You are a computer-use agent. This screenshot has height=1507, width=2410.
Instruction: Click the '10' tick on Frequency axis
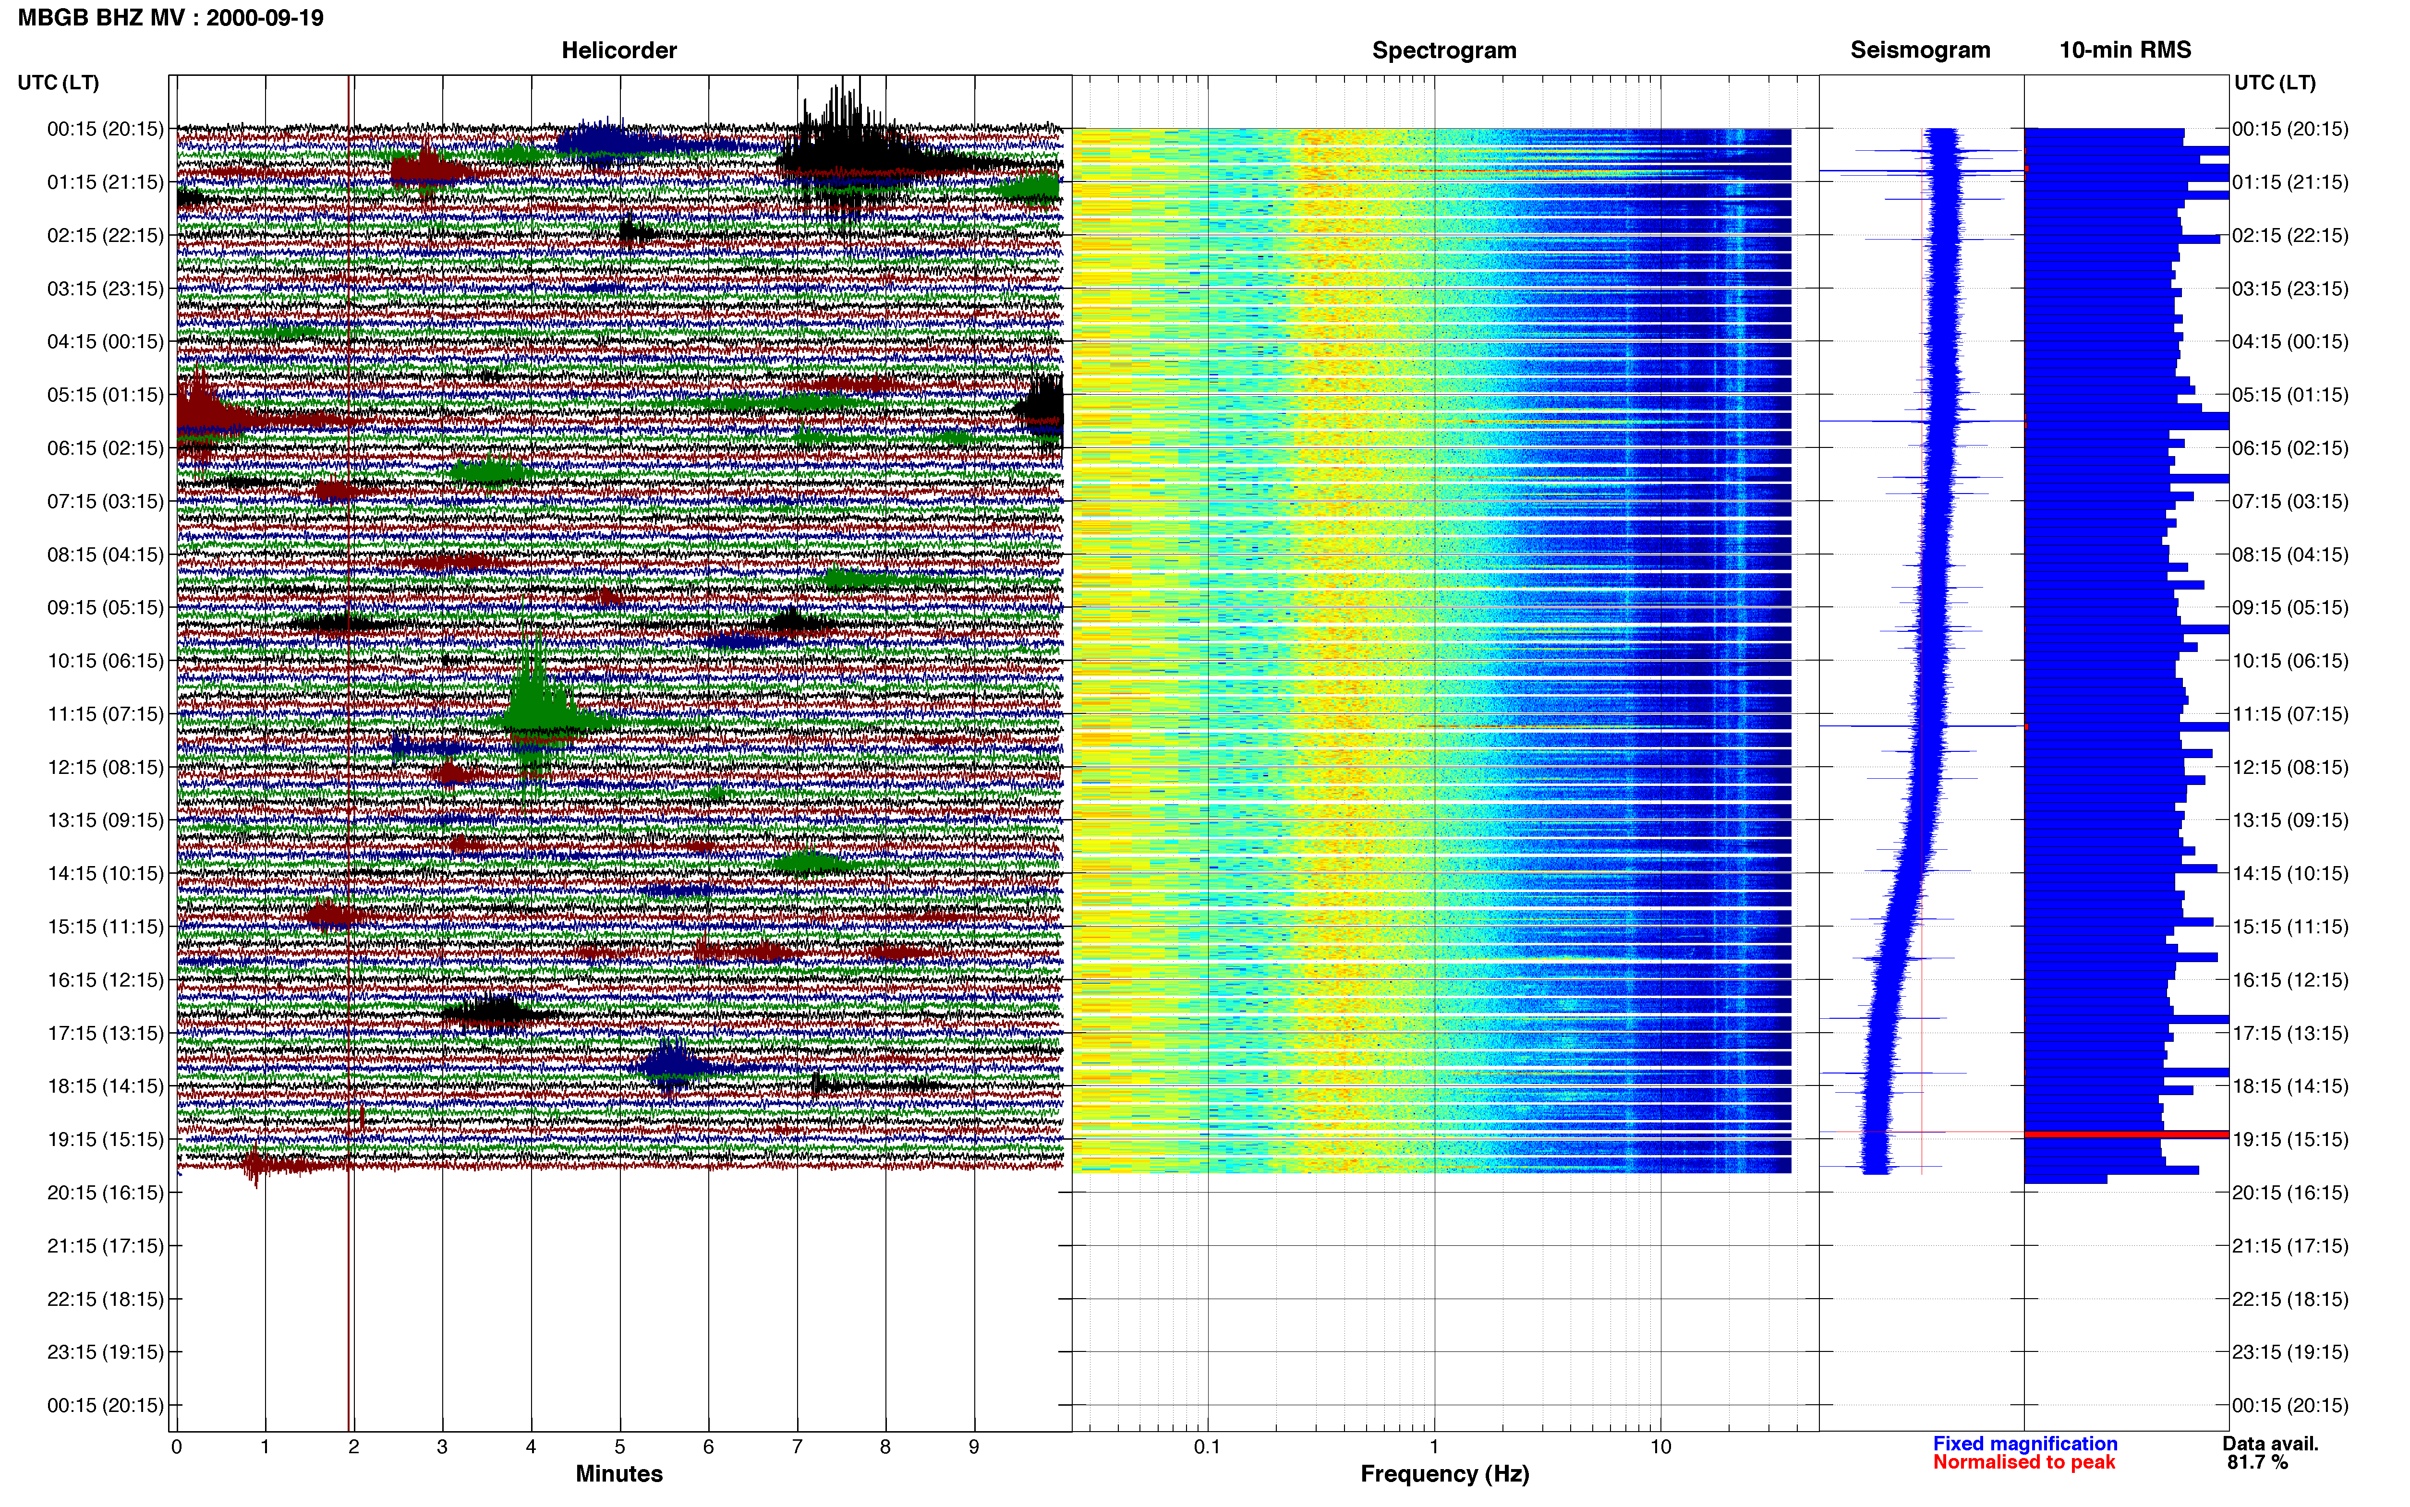click(1660, 1447)
